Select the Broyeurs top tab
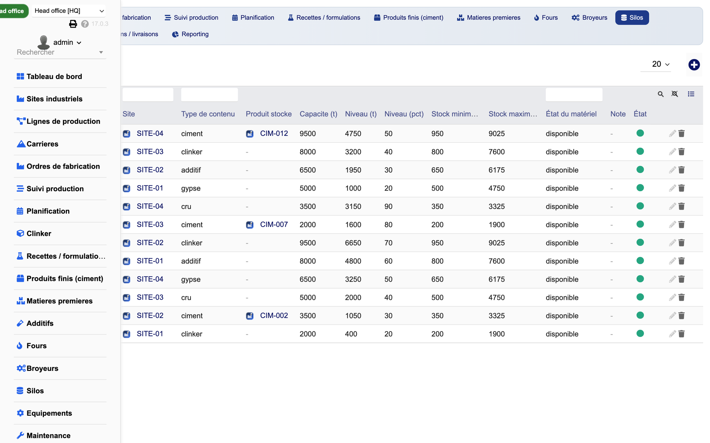 (589, 17)
